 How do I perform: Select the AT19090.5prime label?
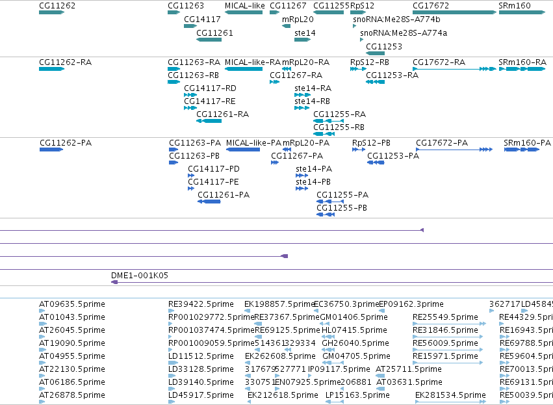click(72, 343)
